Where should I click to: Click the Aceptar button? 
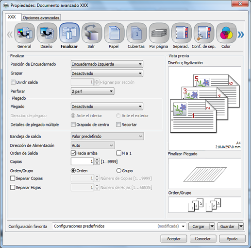coord(174,239)
